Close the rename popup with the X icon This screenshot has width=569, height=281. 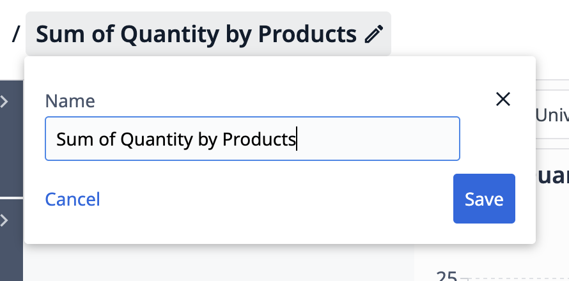click(x=503, y=99)
